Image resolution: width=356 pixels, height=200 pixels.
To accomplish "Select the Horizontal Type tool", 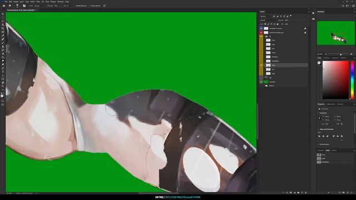I will (x=3, y=72).
